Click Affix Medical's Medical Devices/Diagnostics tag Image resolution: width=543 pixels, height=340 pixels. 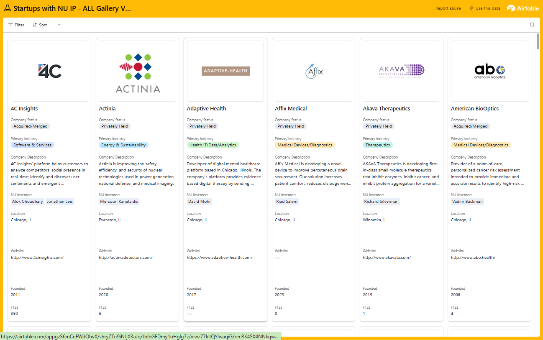305,145
